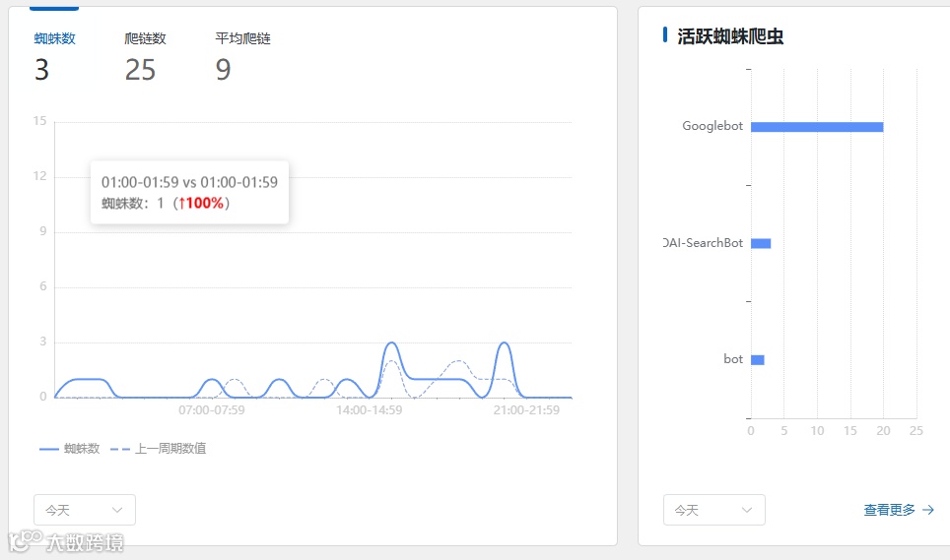Open the 今天 dropdown in 活跃蜘蛛爬虫 panel
950x560 pixels.
coord(713,510)
